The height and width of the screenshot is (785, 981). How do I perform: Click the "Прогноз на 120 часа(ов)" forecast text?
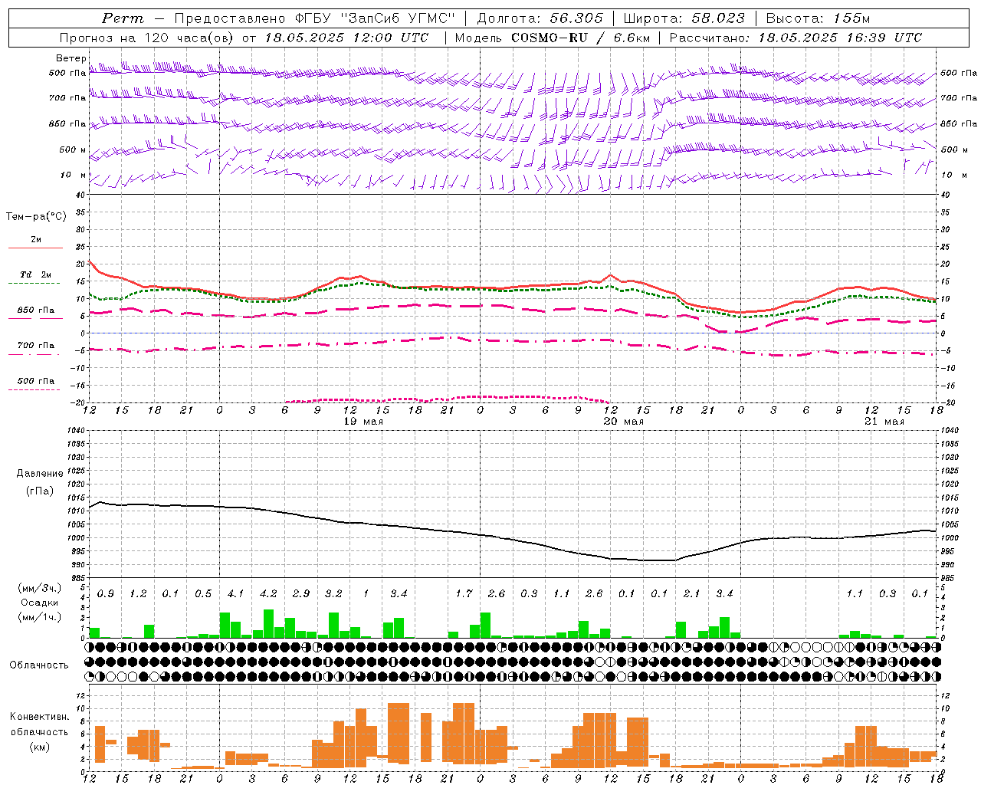[147, 38]
